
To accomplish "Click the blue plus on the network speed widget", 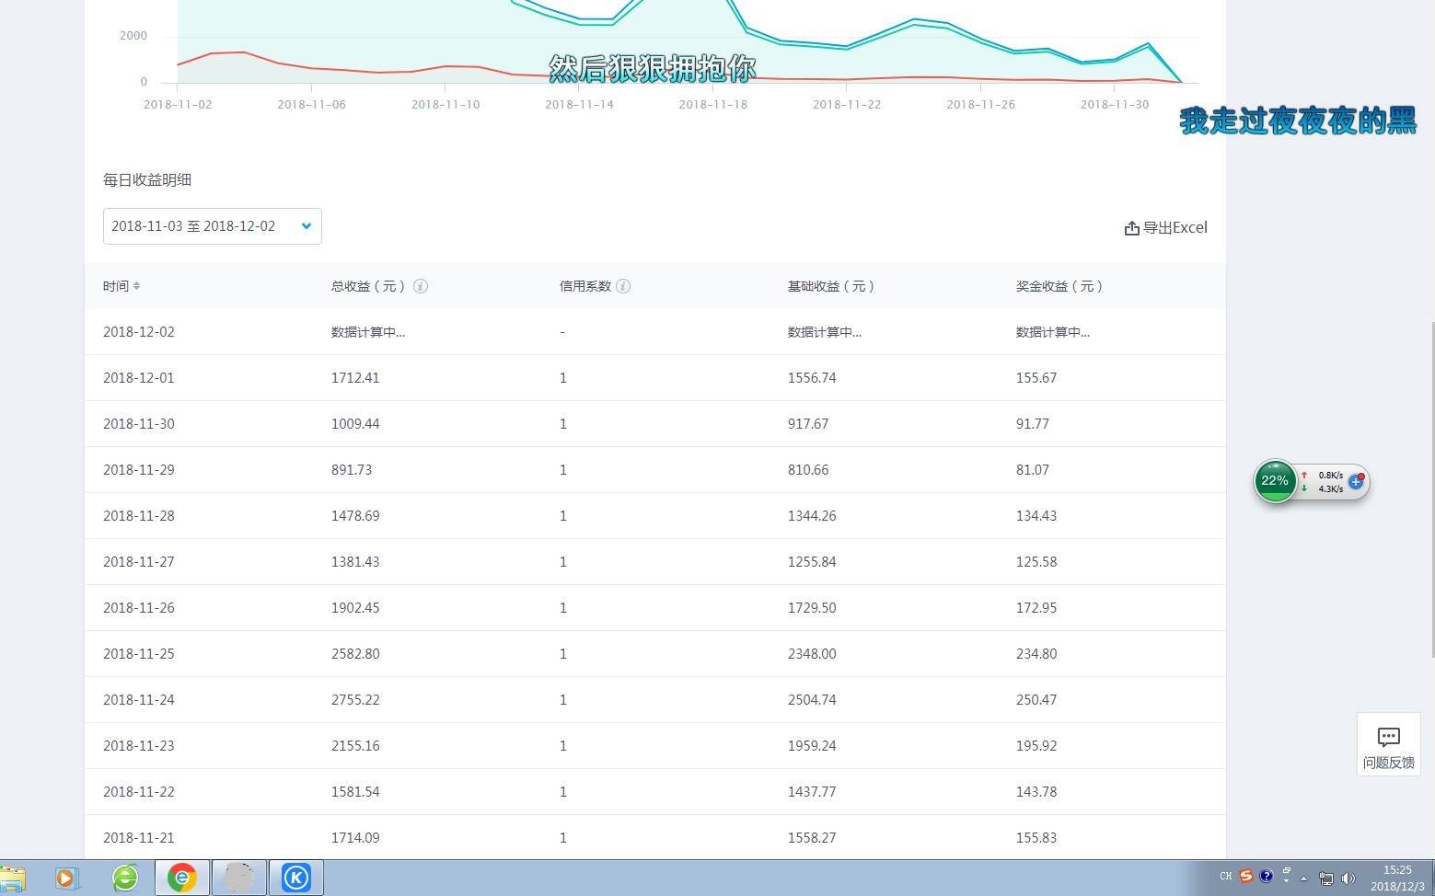I will 1356,481.
